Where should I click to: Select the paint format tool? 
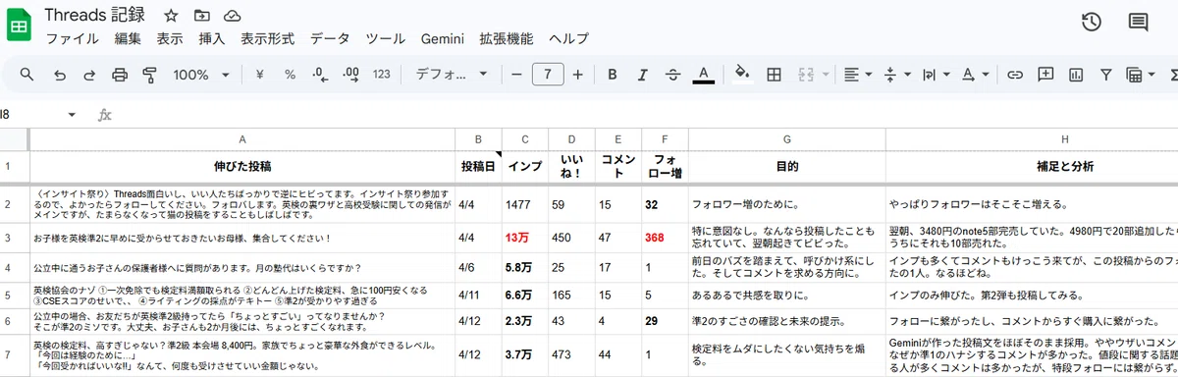pos(150,75)
